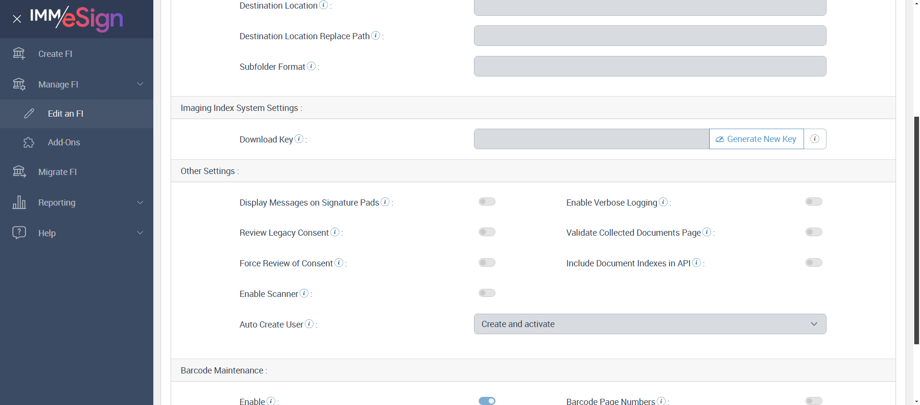Click info icon next to Subfolder Format
The image size is (920, 405).
[311, 66]
